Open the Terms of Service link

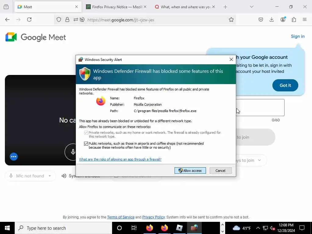(121, 217)
